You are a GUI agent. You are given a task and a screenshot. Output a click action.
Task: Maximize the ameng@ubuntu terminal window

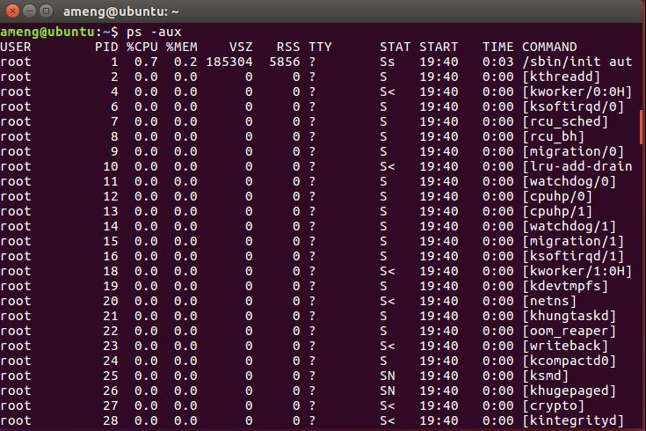click(46, 11)
